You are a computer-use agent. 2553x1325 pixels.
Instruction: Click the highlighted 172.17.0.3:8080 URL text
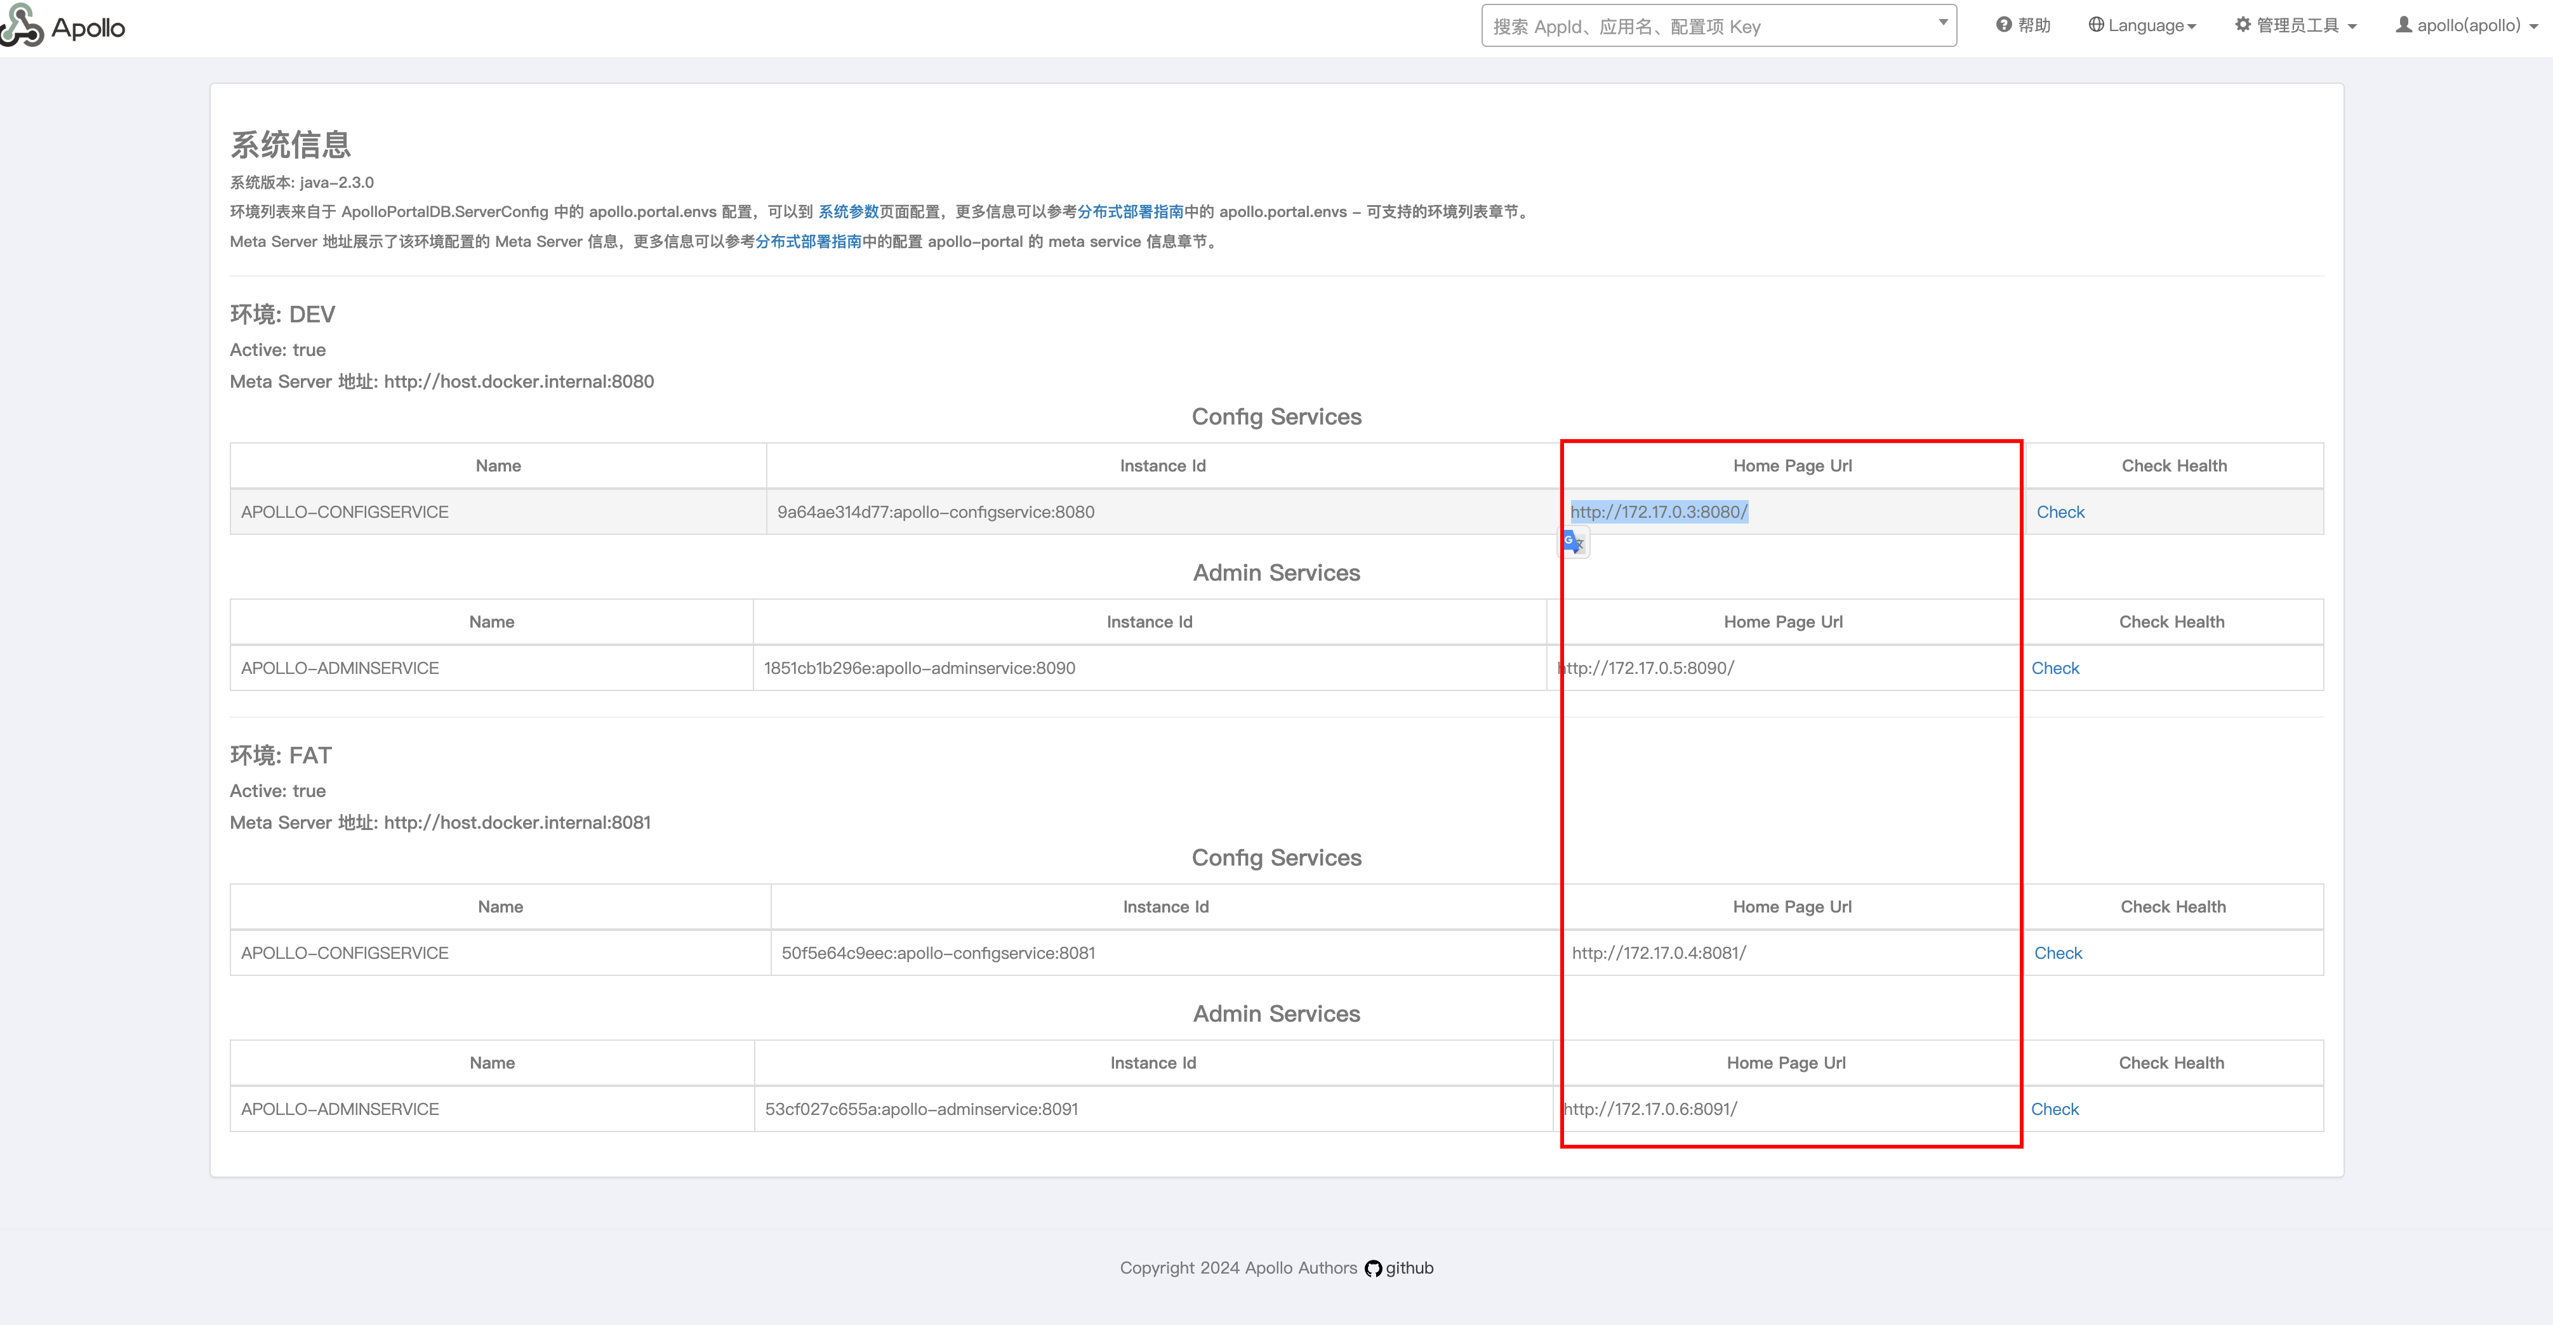click(x=1659, y=512)
